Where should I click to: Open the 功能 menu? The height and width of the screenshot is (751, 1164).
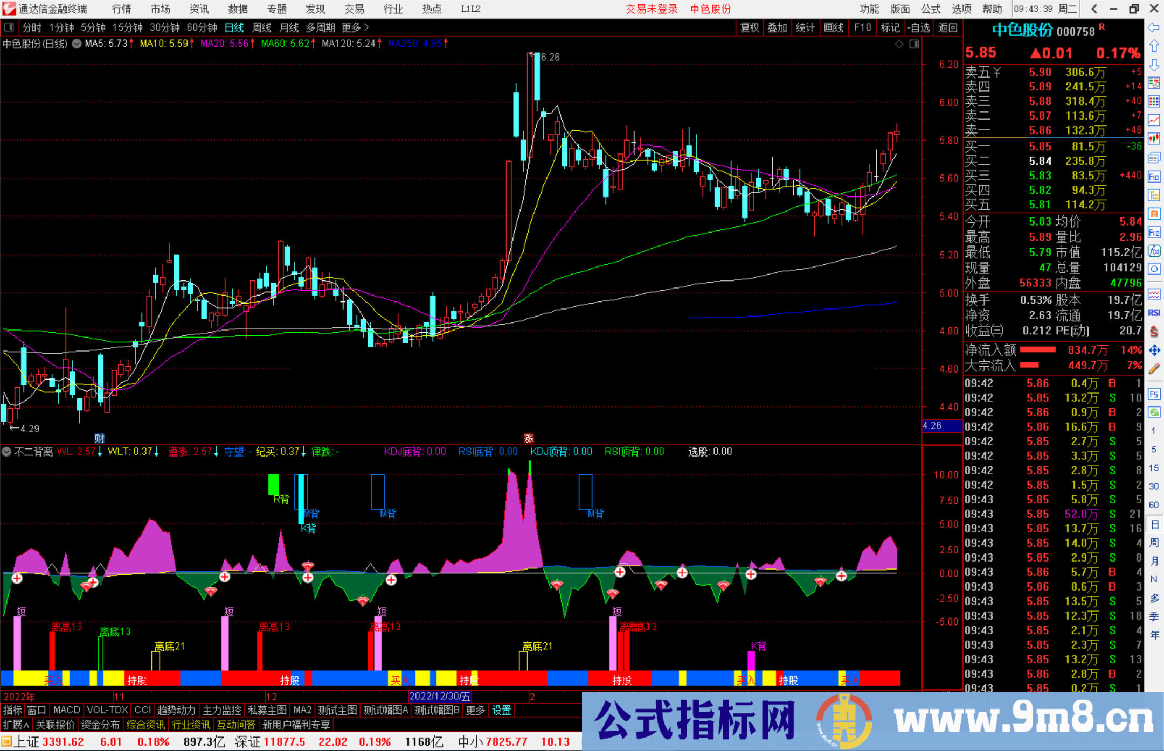869,9
